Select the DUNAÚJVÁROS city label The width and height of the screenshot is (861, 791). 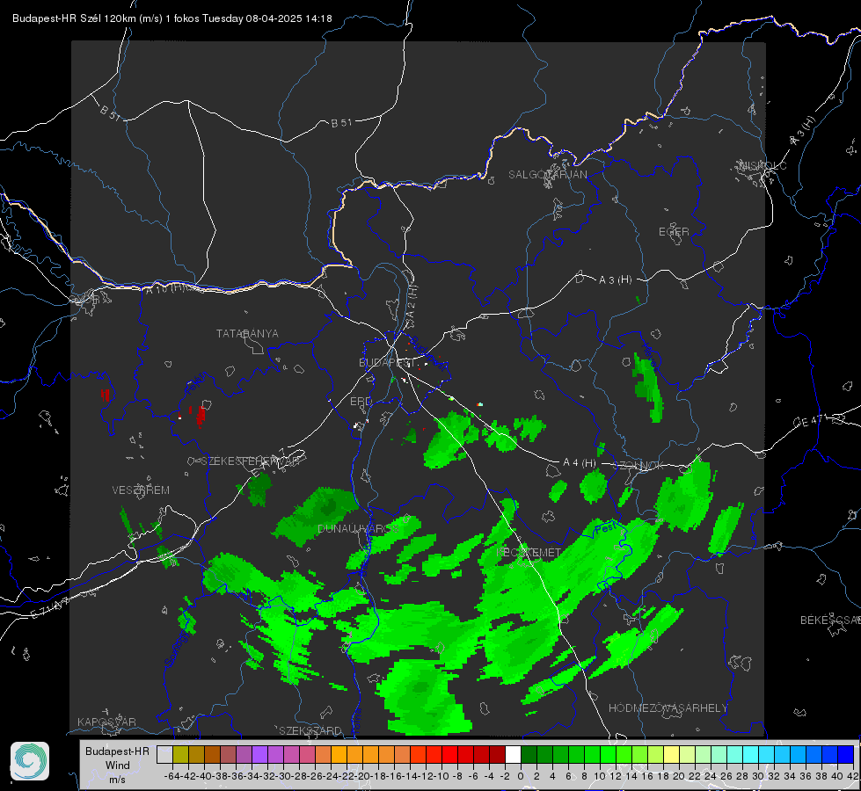358,528
